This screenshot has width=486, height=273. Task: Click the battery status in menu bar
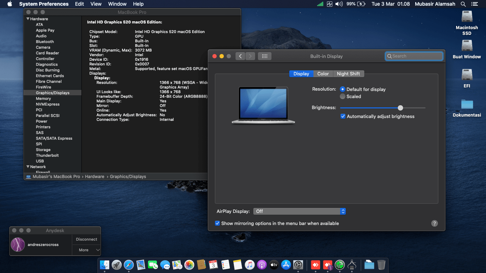tap(356, 4)
